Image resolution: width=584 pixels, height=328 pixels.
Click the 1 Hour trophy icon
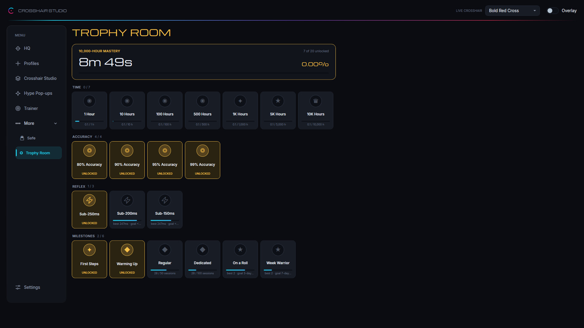89,101
